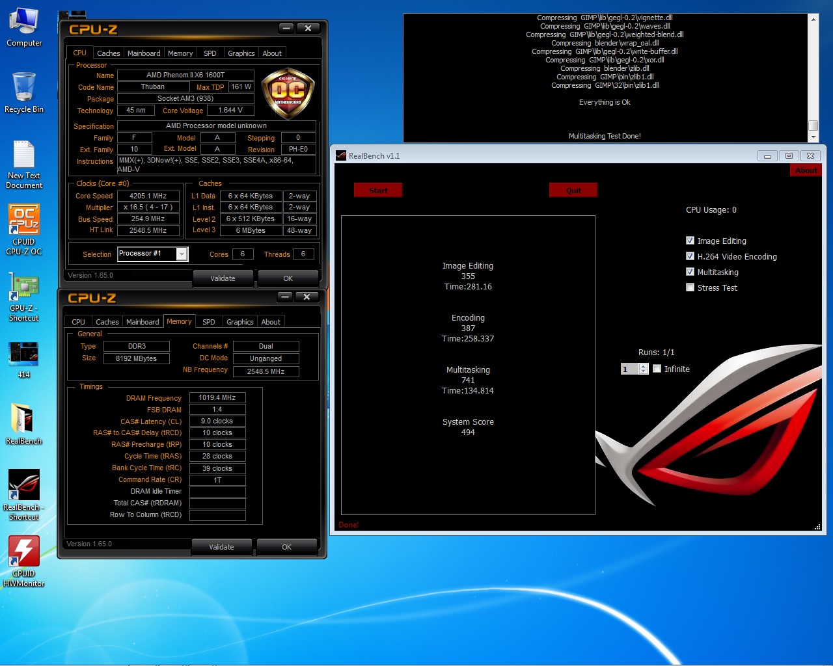Click Validate in the lower CPU-Z Memory window
The image size is (833, 666).
221,547
